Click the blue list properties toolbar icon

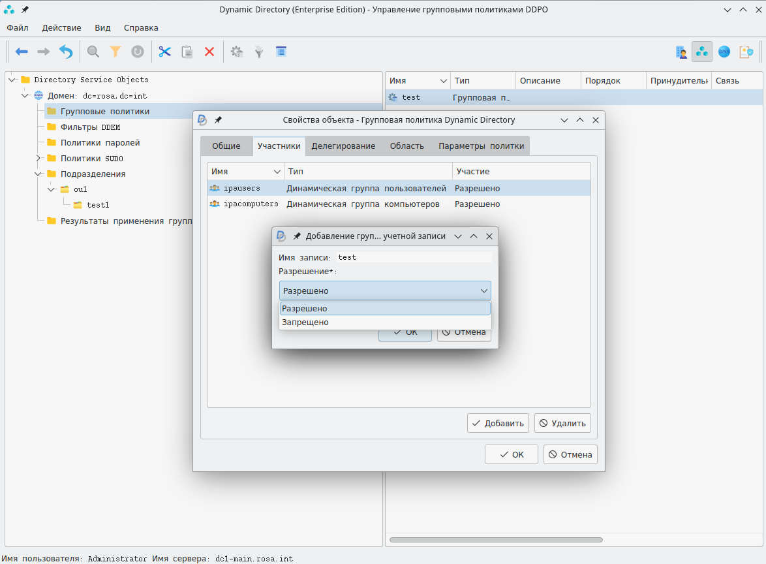click(281, 52)
